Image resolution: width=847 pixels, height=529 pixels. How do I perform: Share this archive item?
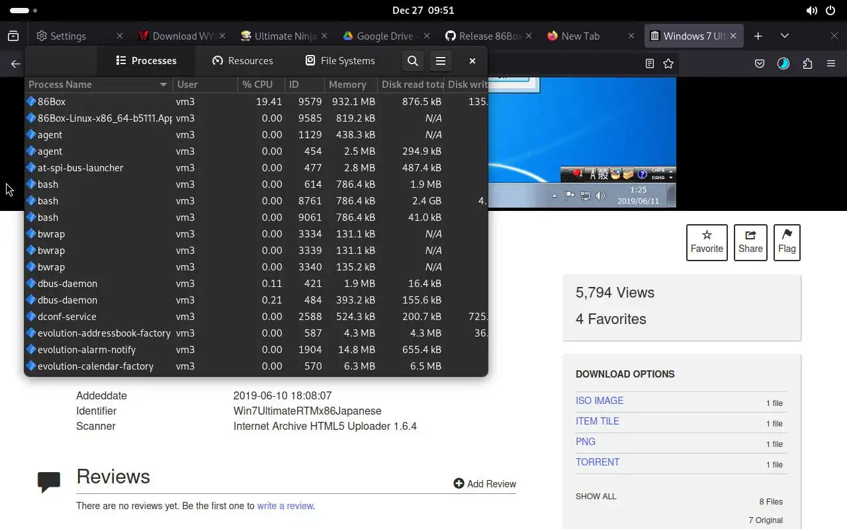click(750, 242)
